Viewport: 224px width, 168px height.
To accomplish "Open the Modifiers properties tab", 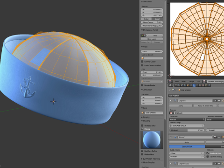I will (x=194, y=85).
